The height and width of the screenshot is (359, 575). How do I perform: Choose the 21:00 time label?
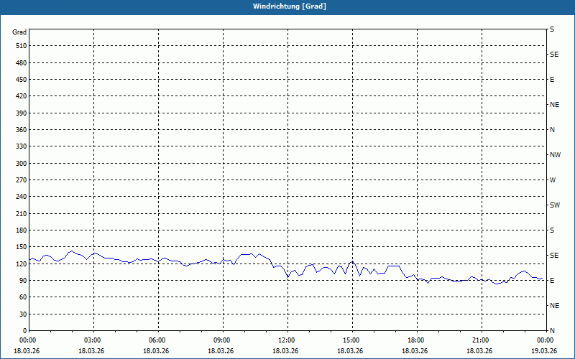click(482, 340)
